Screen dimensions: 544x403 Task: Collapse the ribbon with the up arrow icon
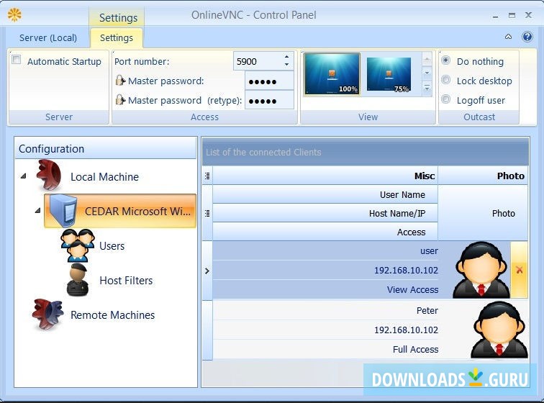[508, 37]
